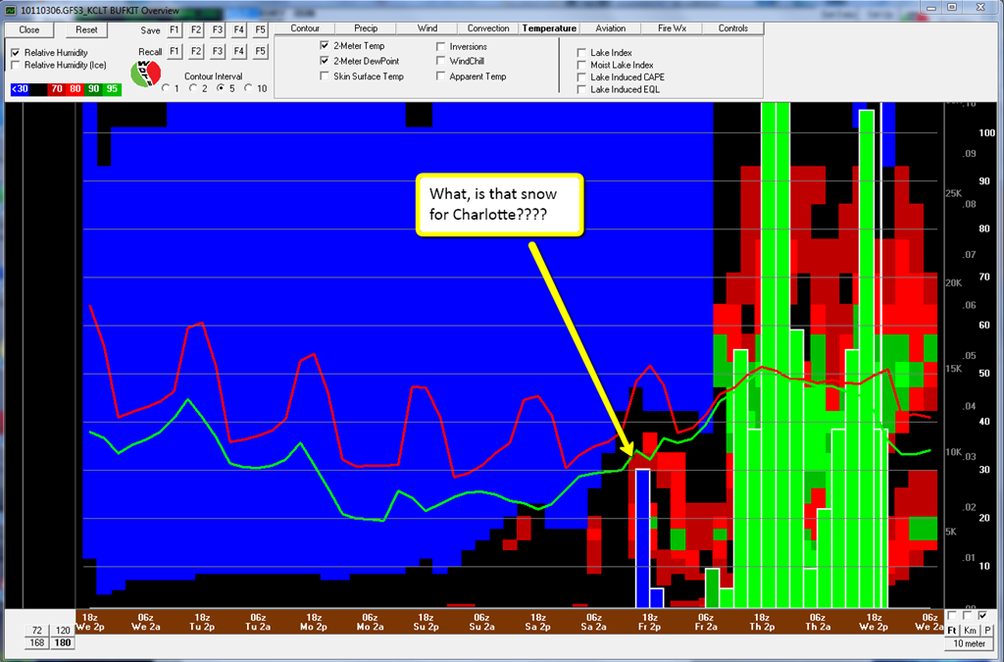Enable Relative Humidity (Ice) checkbox

pos(16,66)
